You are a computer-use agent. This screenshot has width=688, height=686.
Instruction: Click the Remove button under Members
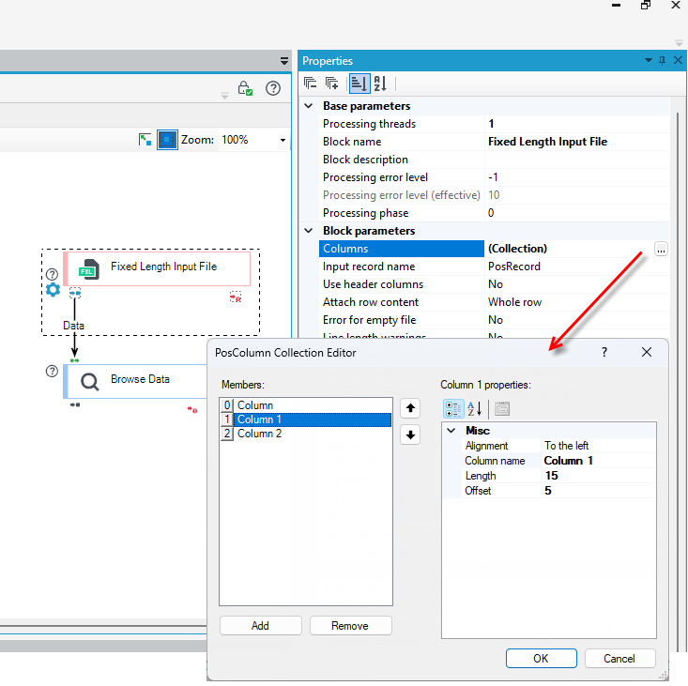[350, 626]
